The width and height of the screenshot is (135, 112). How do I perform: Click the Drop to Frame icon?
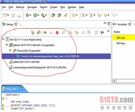(x=89, y=32)
